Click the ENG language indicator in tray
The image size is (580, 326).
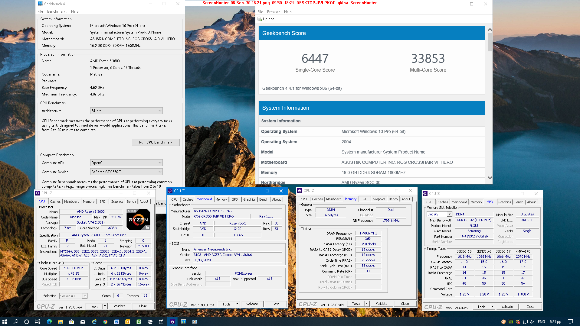pyautogui.click(x=542, y=322)
